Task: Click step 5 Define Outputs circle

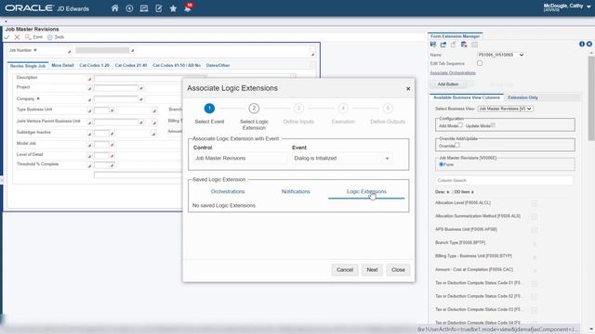Action: click(x=388, y=109)
